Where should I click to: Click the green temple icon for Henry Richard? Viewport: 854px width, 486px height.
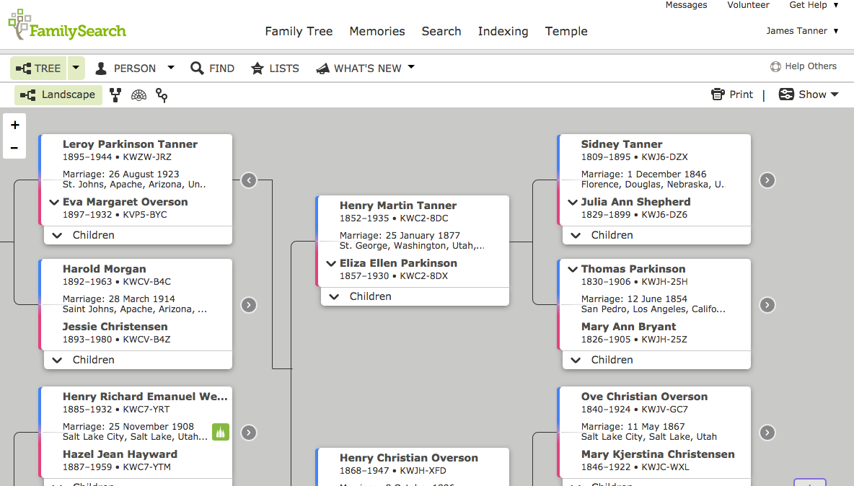pos(220,432)
